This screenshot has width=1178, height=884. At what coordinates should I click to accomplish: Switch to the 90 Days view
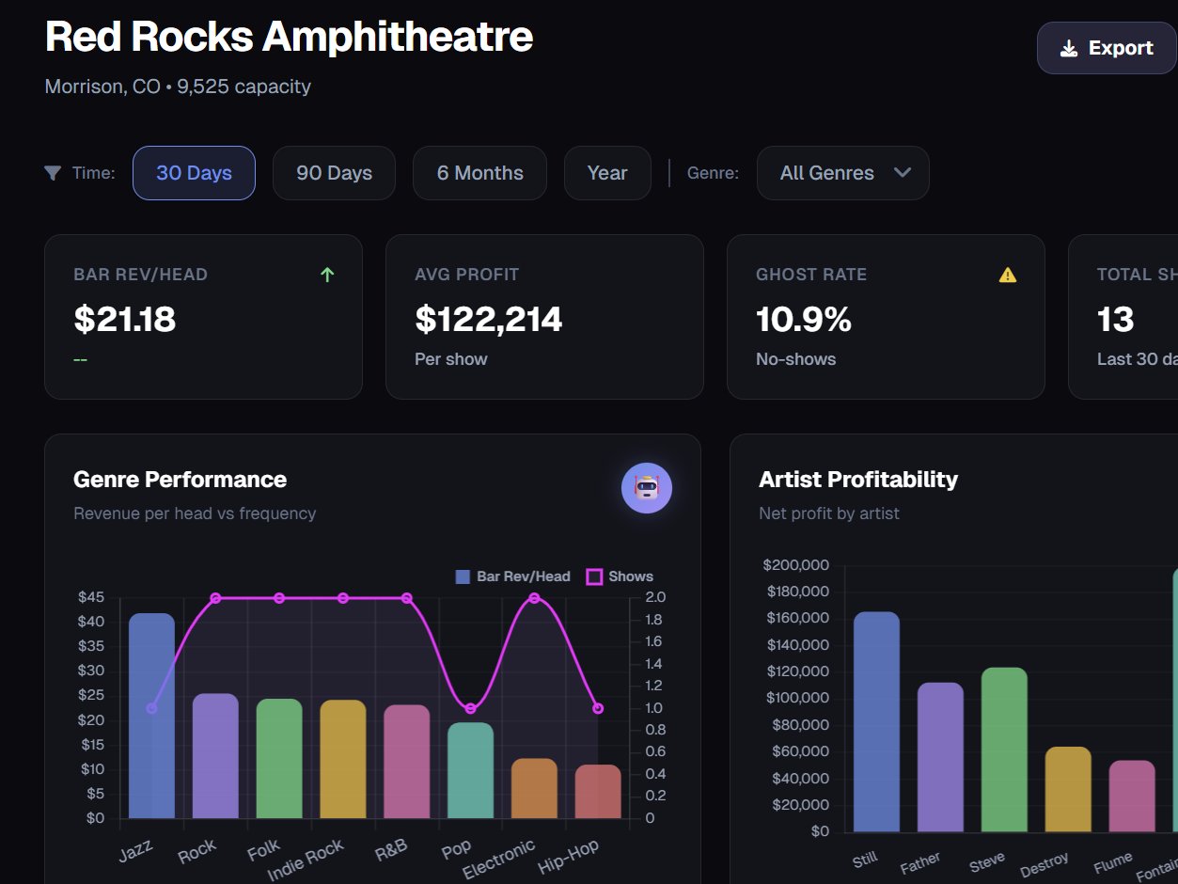[x=334, y=173]
